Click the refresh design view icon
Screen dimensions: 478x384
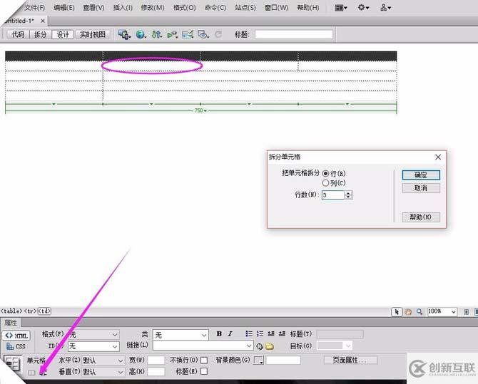218,34
